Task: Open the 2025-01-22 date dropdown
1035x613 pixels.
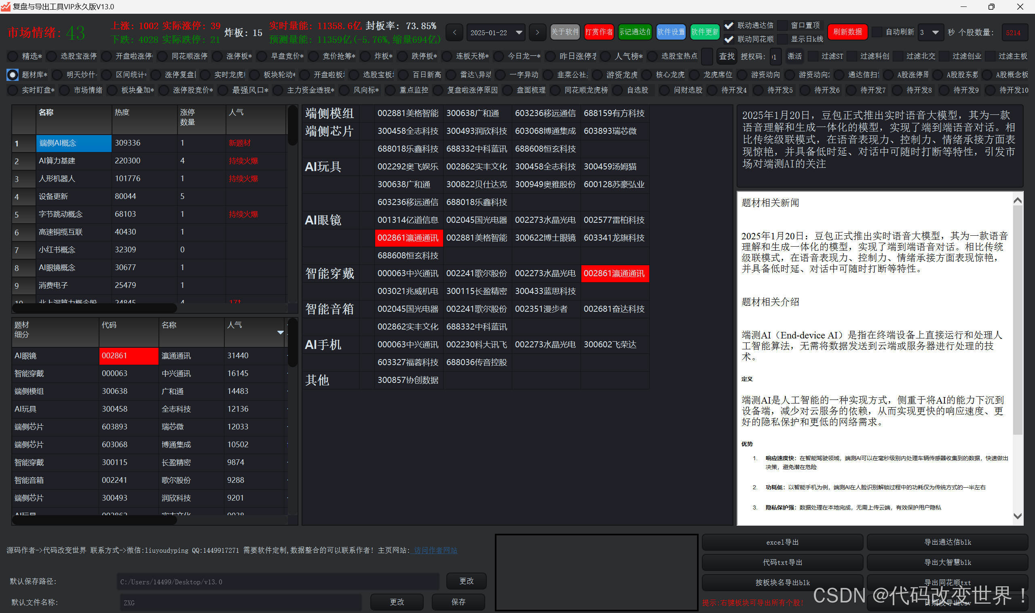Action: (519, 32)
